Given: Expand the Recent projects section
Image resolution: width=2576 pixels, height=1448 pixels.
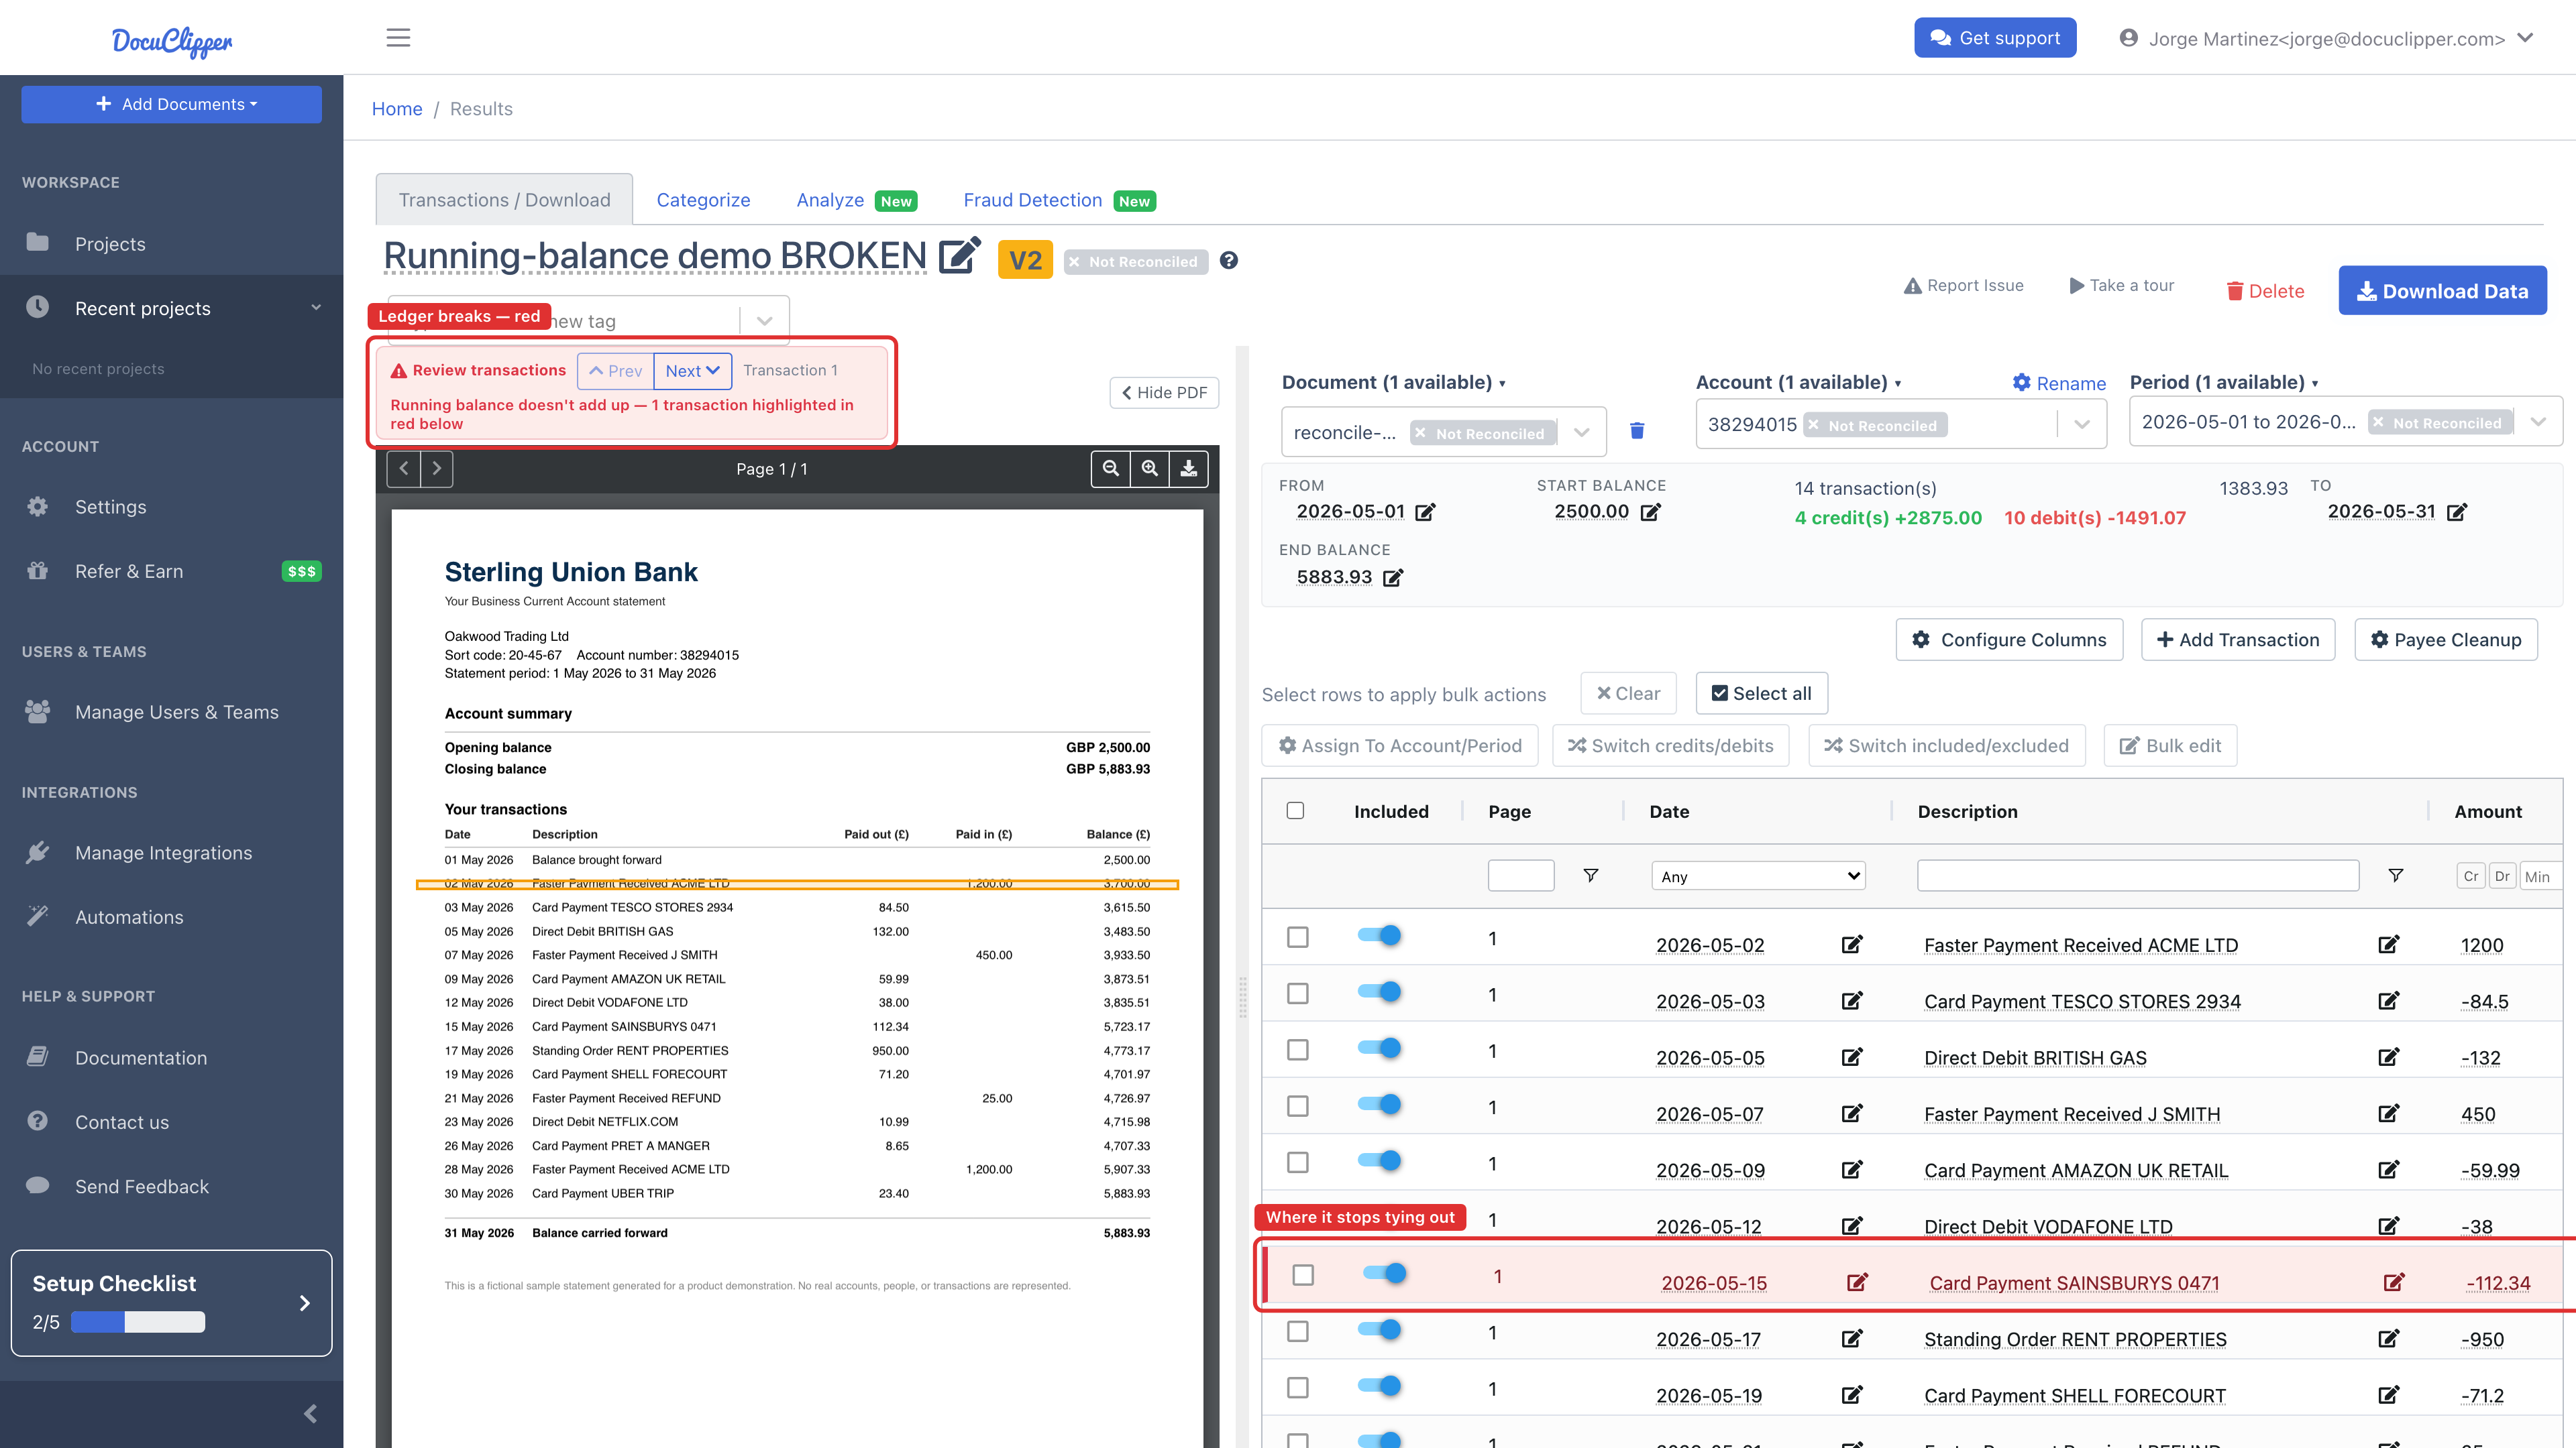Looking at the screenshot, I should tap(171, 308).
